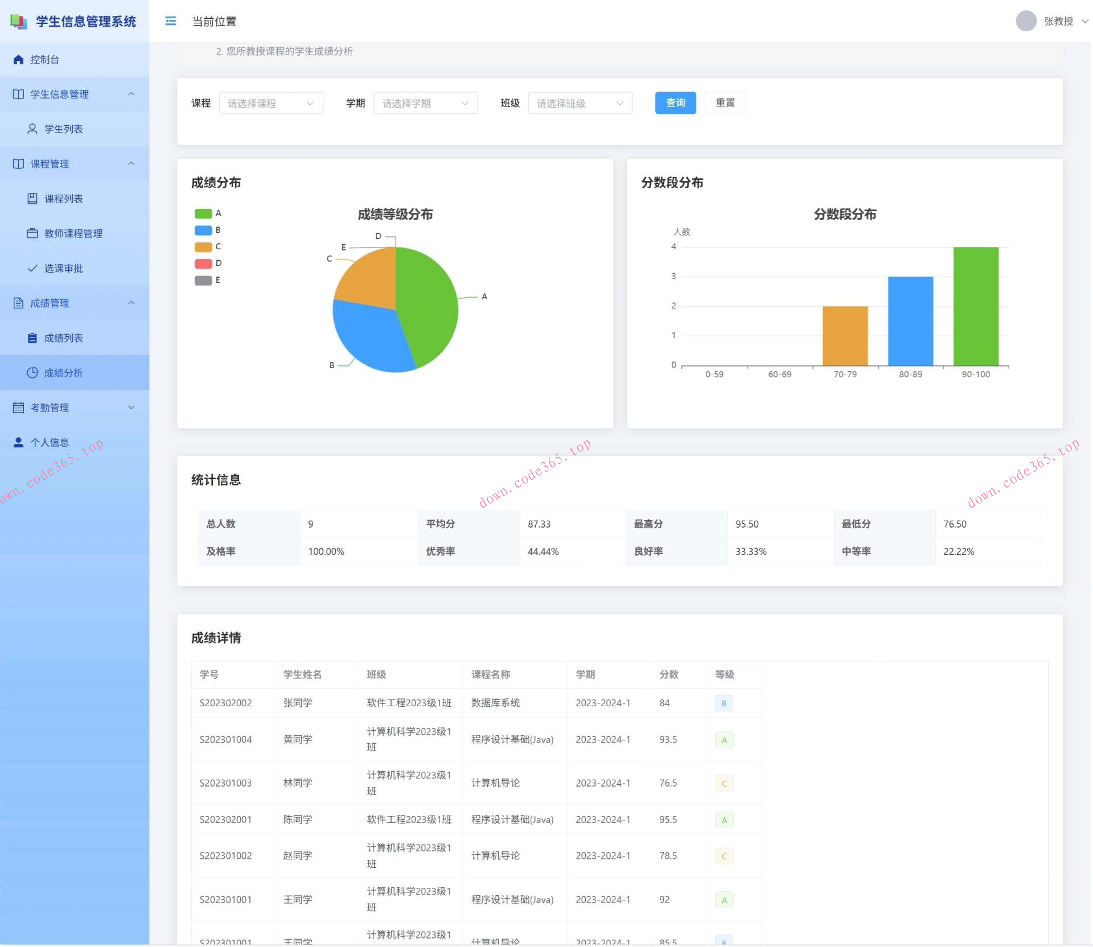Screen dimensions: 1093x947
Task: Click the clipboard icon beside 成绩列表
Action: (x=32, y=338)
